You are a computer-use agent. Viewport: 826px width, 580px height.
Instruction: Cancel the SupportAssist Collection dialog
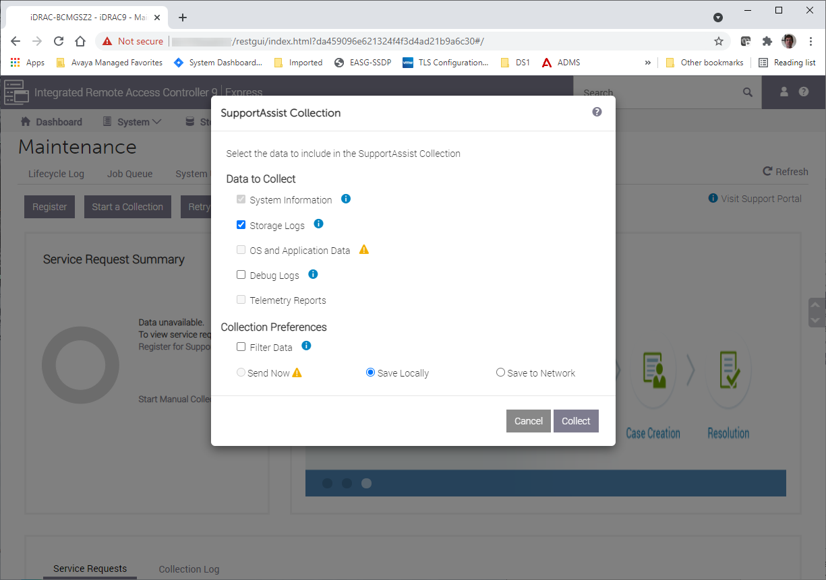529,421
